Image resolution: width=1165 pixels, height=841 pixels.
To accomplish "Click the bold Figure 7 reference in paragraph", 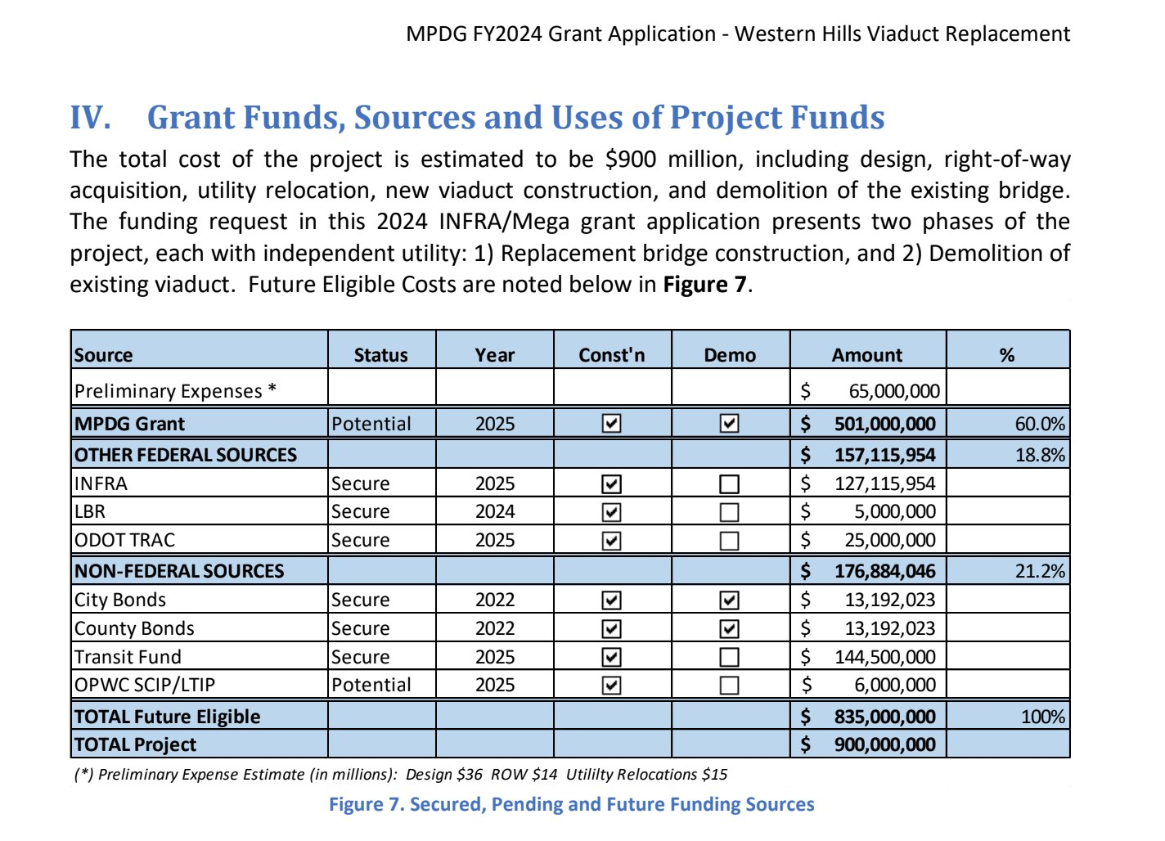I will [x=704, y=285].
